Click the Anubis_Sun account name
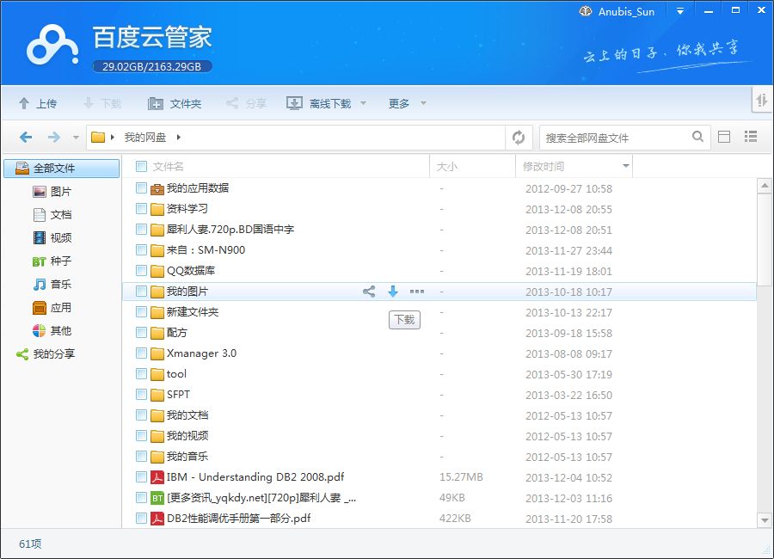 tap(626, 11)
